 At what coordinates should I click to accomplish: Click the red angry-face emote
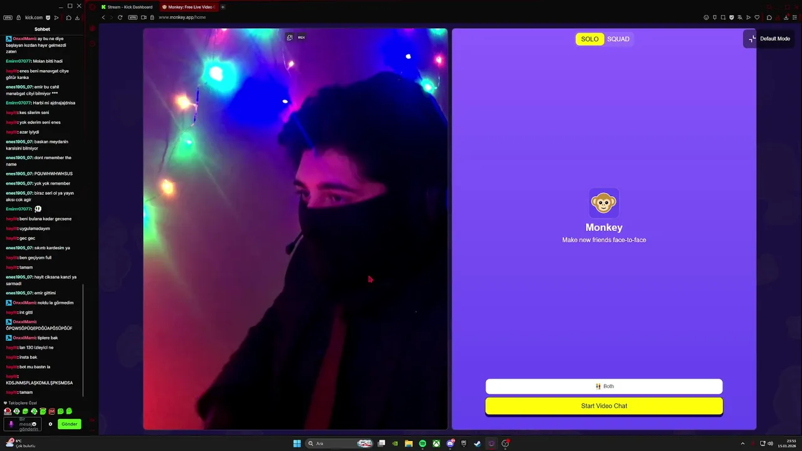[51, 411]
